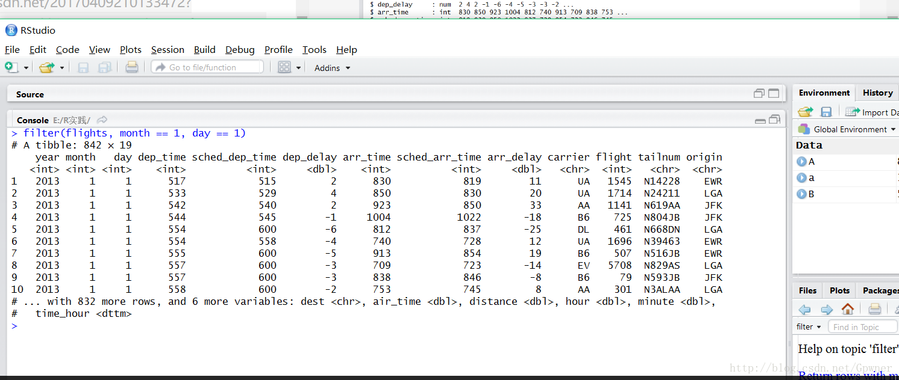899x380 pixels.
Task: Click the Help pane print icon
Action: 875,309
